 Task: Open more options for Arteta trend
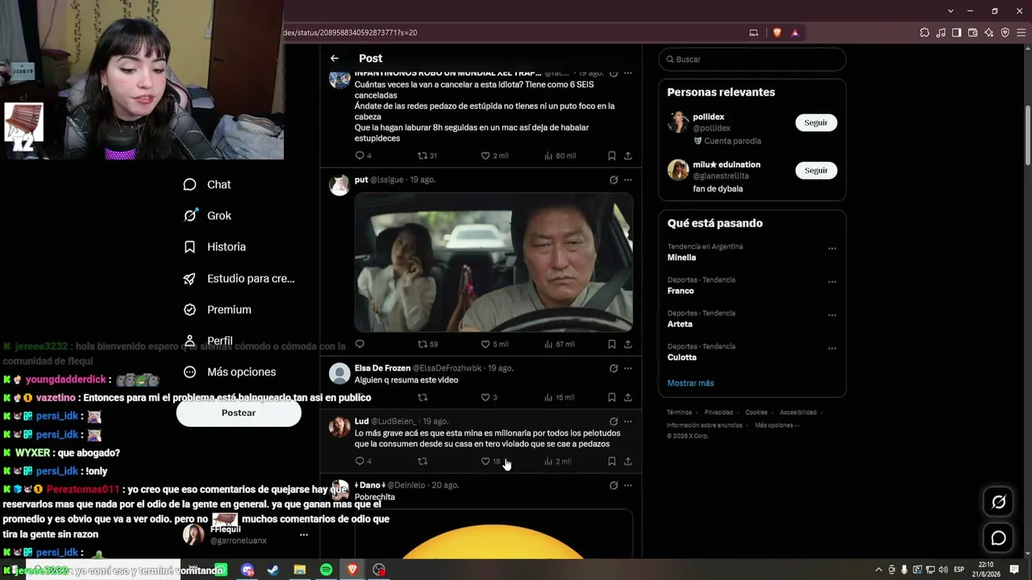tap(832, 316)
